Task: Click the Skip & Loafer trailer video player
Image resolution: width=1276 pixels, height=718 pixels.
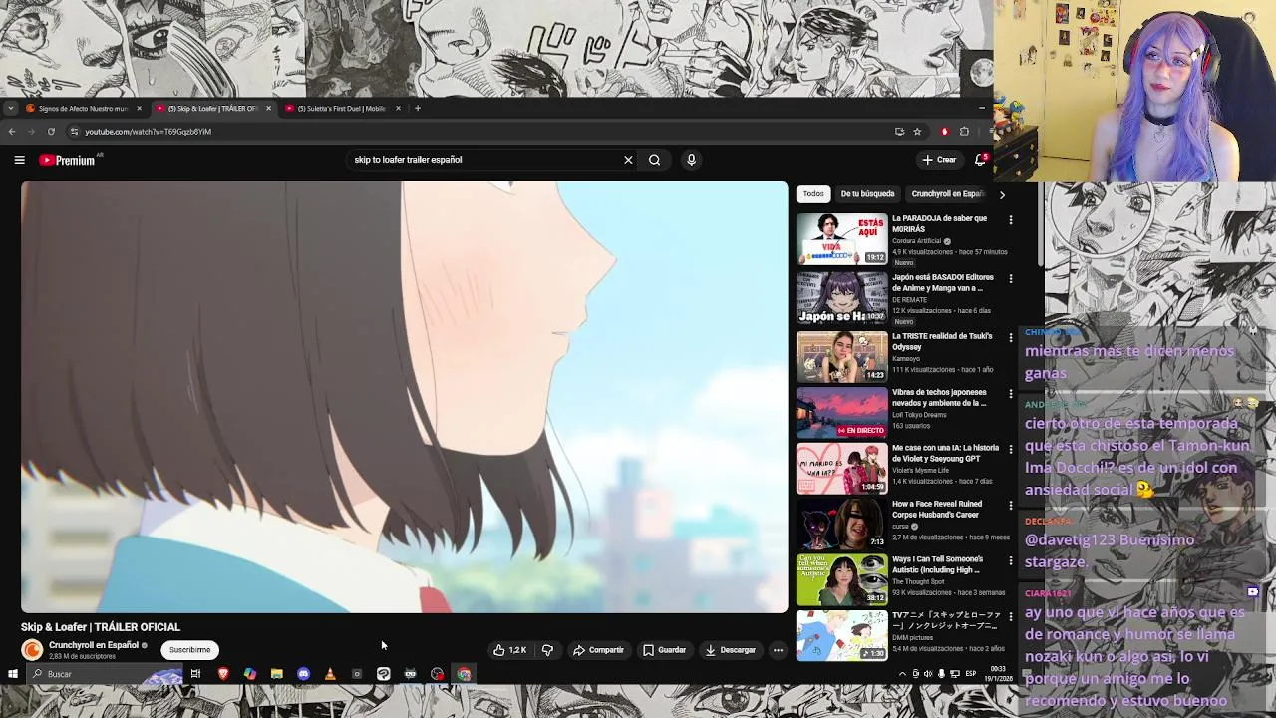Action: (404, 397)
